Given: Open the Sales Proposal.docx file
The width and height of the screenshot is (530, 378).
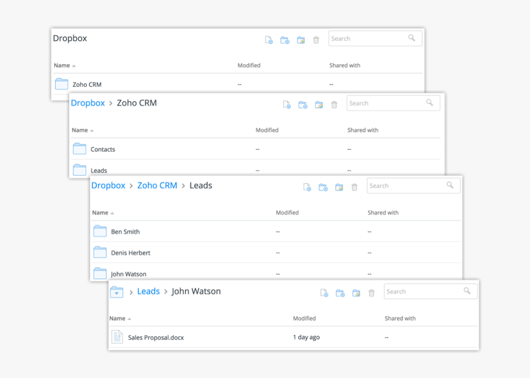Looking at the screenshot, I should pyautogui.click(x=155, y=337).
